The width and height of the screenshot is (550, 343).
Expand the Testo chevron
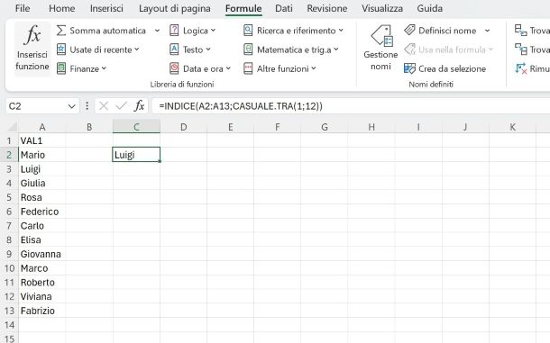208,50
